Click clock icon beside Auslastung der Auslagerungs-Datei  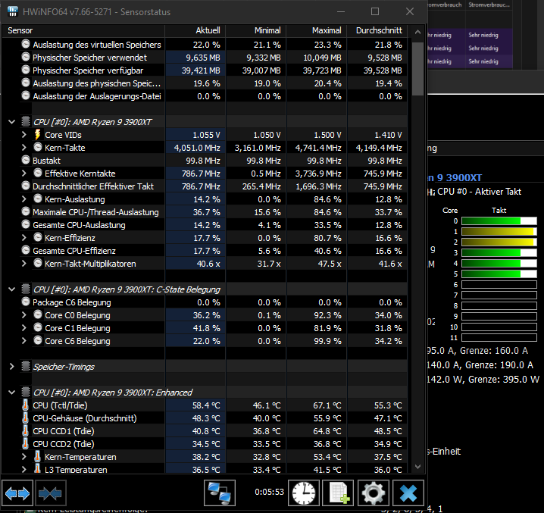[26, 95]
